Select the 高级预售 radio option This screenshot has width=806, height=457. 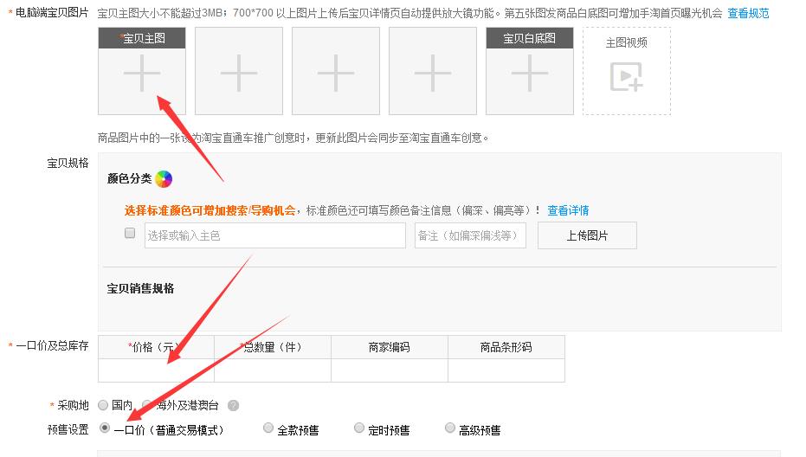pyautogui.click(x=450, y=428)
